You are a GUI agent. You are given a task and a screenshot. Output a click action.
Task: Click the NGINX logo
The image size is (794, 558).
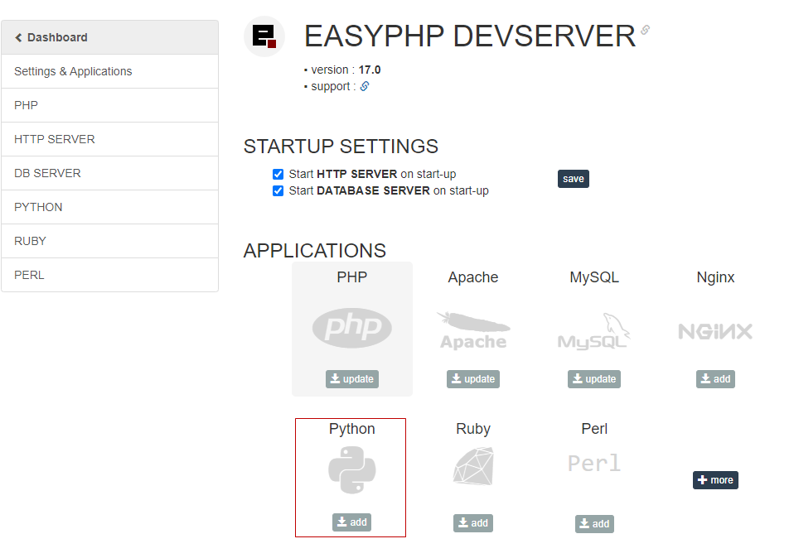[715, 332]
